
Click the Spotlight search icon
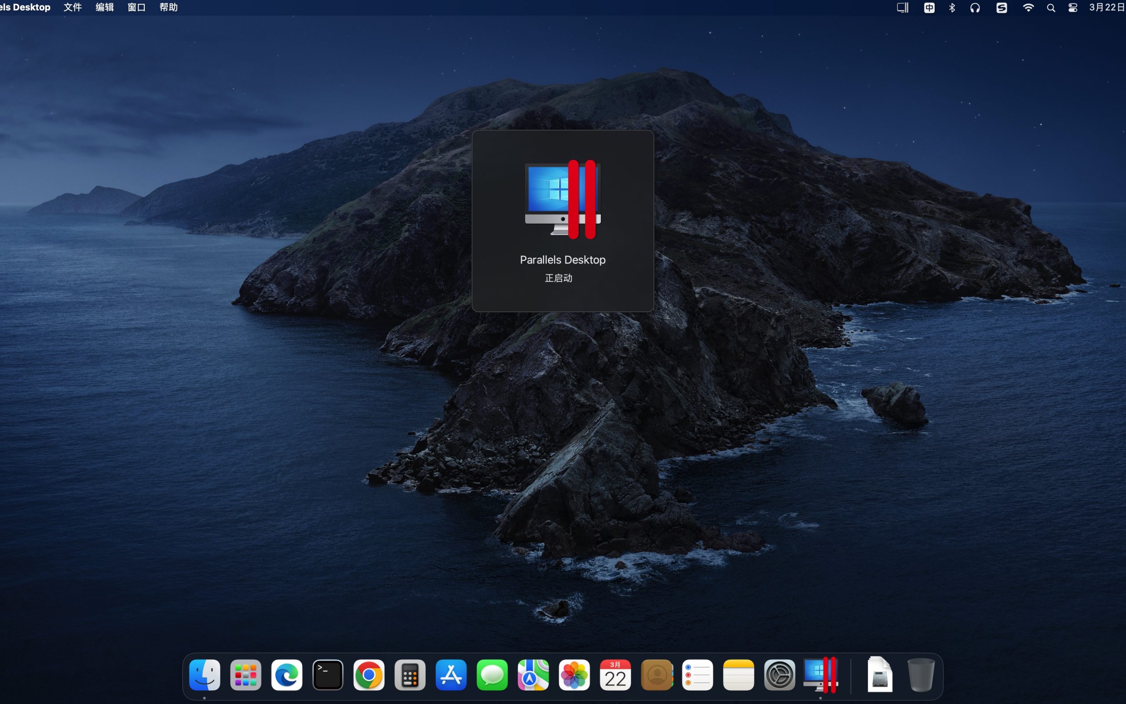(1050, 7)
